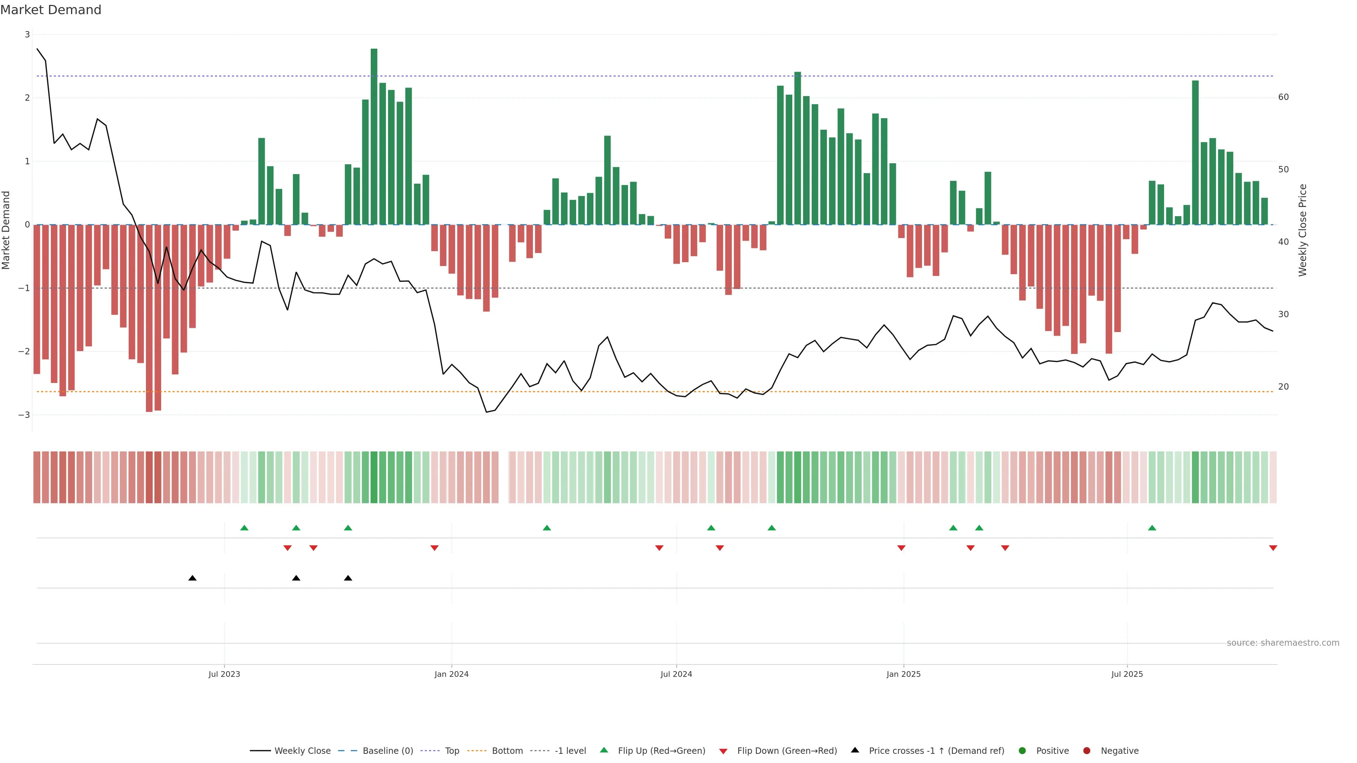Click black Price crosses -1 triangle legend icon
This screenshot has width=1357, height=763.
tap(855, 750)
